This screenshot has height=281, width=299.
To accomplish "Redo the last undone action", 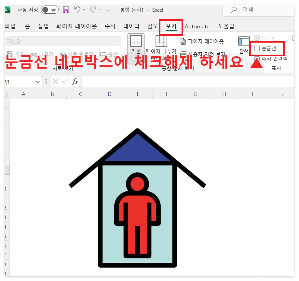I will 93,9.
